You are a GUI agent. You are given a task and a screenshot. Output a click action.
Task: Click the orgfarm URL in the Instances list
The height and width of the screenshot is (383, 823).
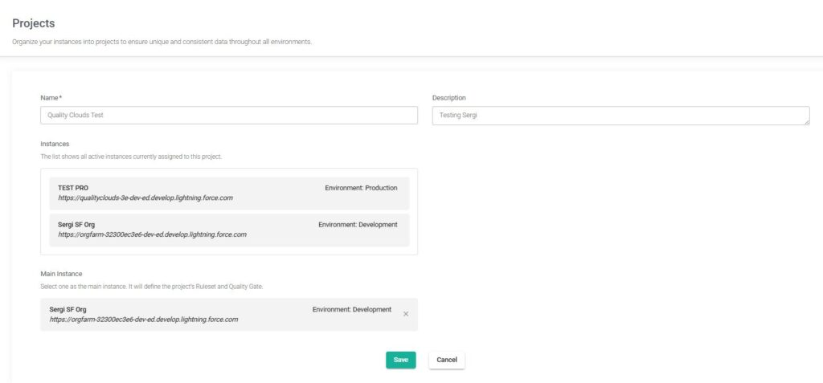click(152, 235)
